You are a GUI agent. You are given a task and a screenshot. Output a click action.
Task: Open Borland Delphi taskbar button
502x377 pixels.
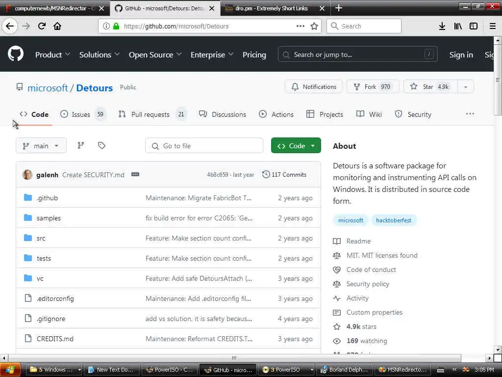coord(344,370)
